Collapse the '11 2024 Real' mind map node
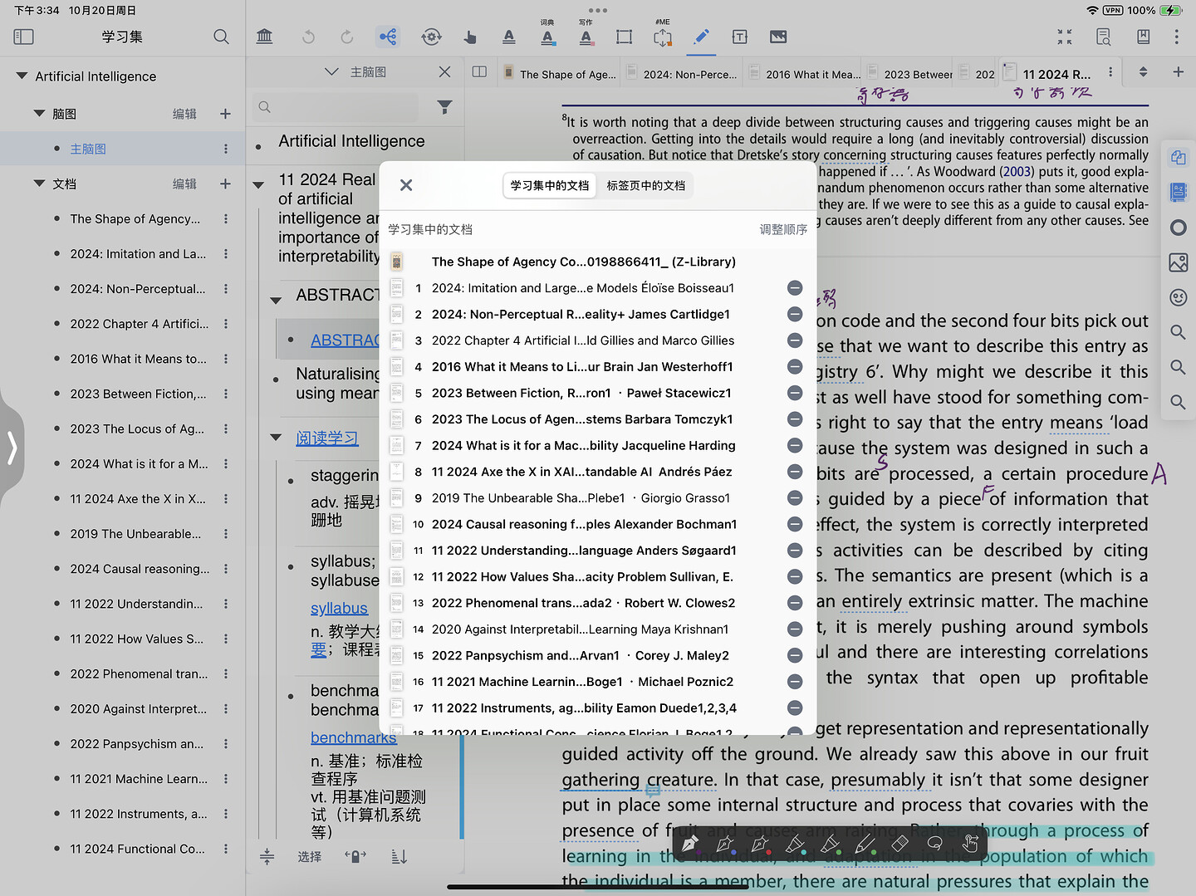Viewport: 1196px width, 896px height. coord(258,184)
